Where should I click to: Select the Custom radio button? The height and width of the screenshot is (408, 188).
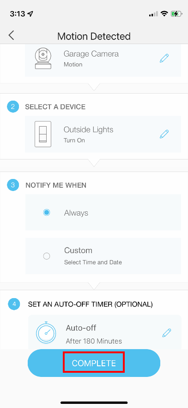click(x=47, y=256)
